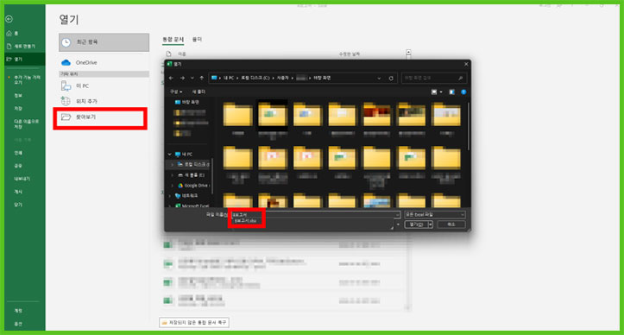Select 네트워크 (Network) in navigation tree
This screenshot has width=624, height=335.
(x=186, y=196)
